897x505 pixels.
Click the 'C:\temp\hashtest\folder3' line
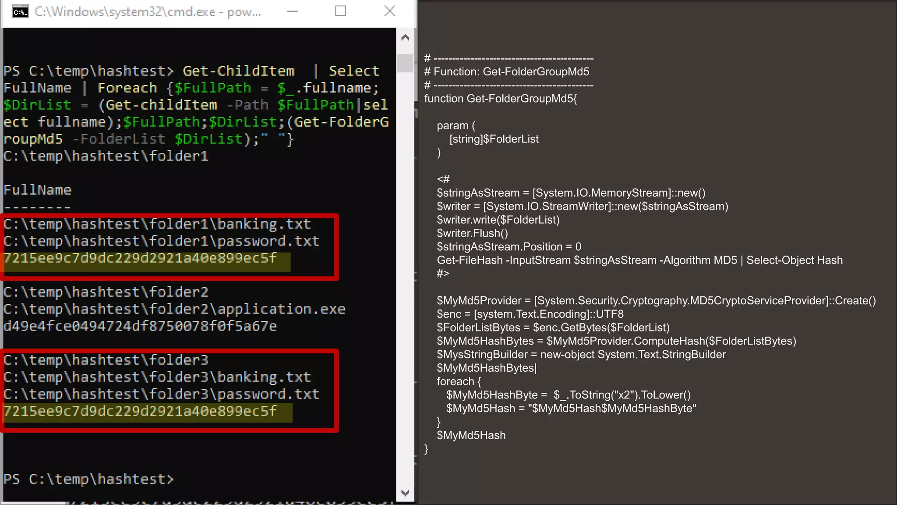tap(106, 360)
